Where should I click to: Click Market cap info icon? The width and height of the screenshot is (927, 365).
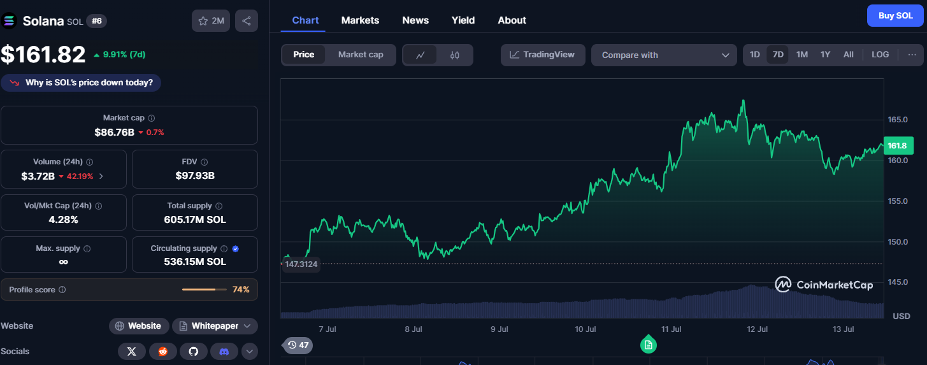pyautogui.click(x=151, y=118)
